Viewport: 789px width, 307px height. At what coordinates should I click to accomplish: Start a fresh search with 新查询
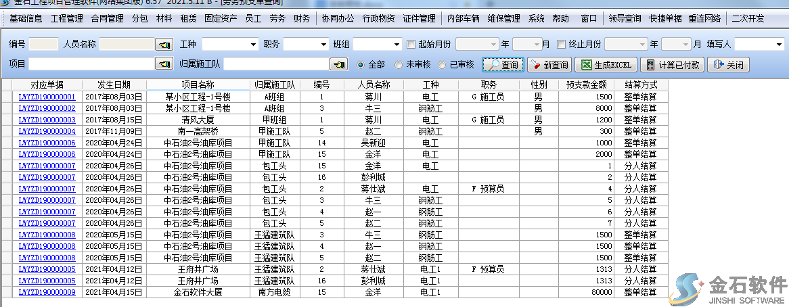549,65
